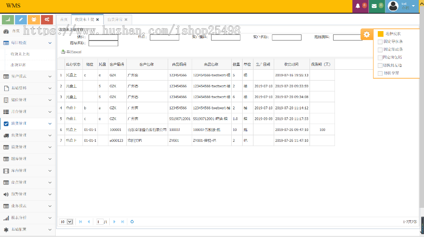Enable the 切换到左边 checkbox
Image resolution: width=424 pixels, height=237 pixels.
[380, 65]
